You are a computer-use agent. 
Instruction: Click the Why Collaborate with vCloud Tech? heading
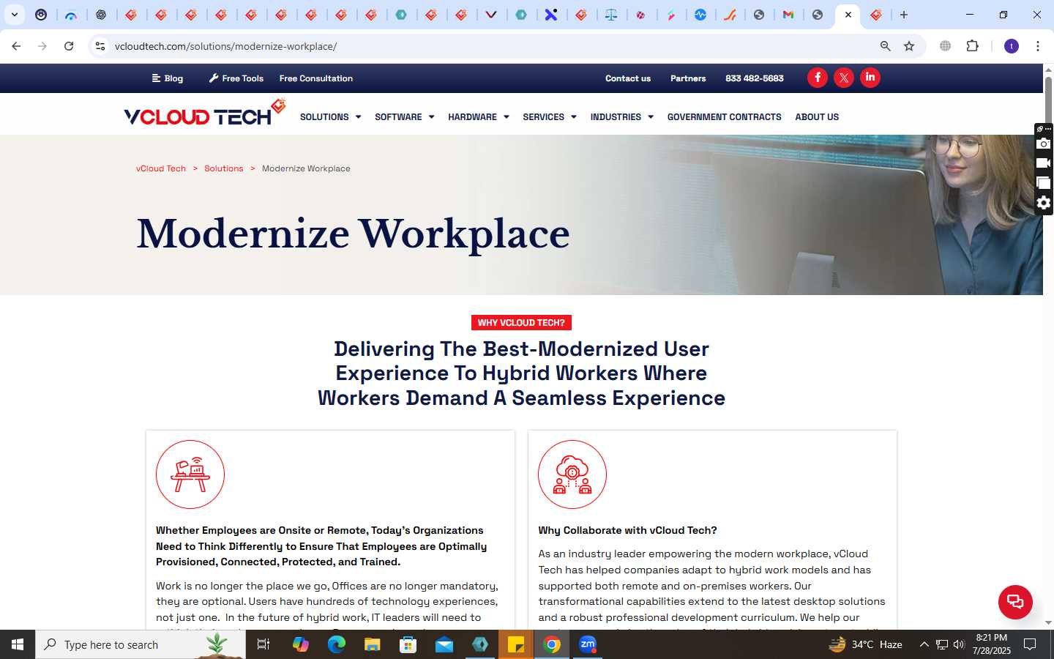[x=628, y=530]
